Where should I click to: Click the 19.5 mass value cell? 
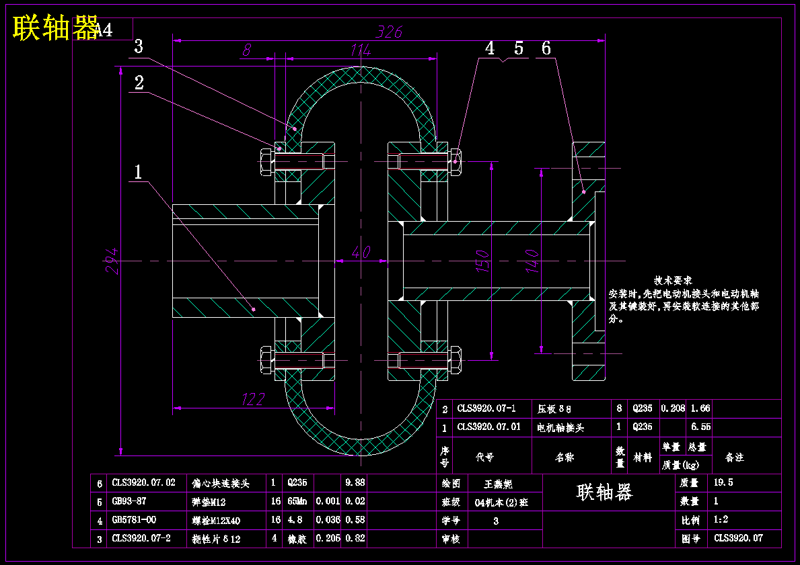coord(723,482)
